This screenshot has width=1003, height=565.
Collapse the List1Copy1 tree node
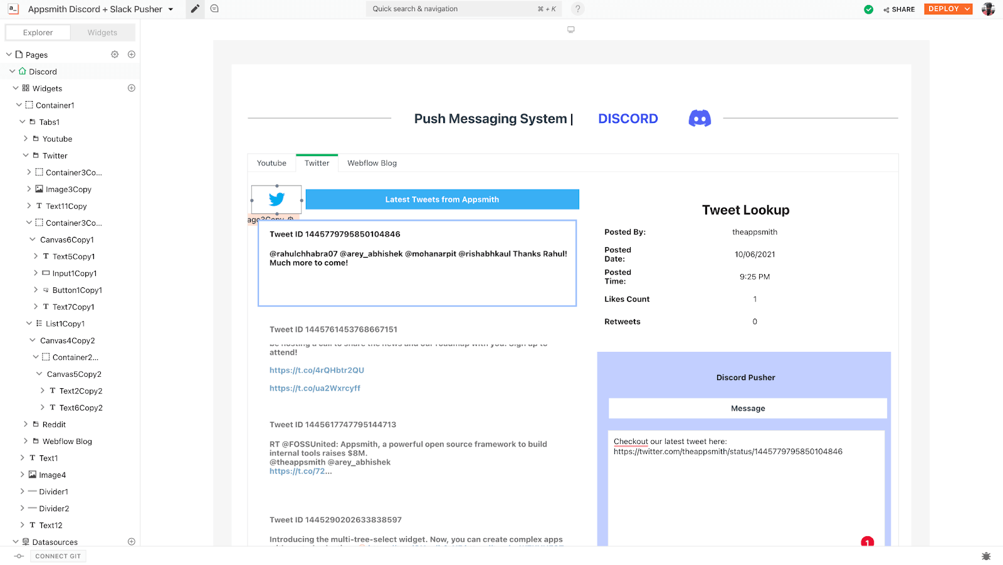tap(29, 324)
